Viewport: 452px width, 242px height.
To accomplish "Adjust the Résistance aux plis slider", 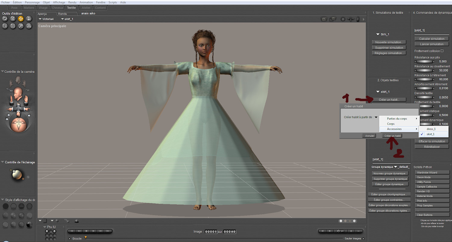I will 424,61.
